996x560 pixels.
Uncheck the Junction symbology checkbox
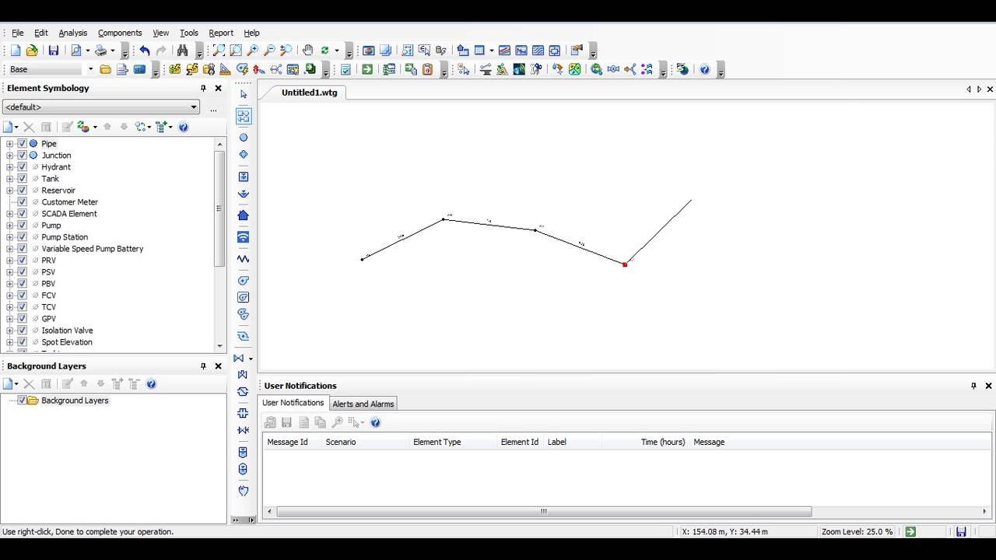pos(22,156)
